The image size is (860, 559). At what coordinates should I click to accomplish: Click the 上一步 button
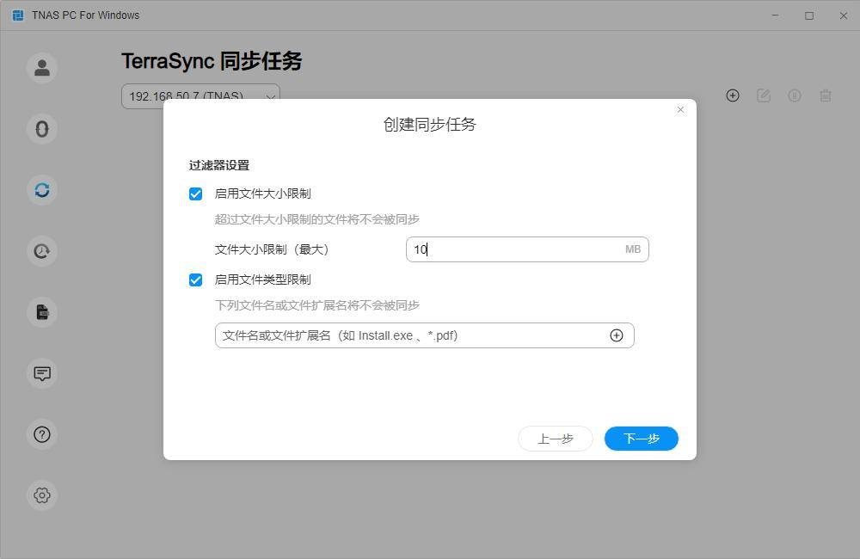pyautogui.click(x=556, y=439)
